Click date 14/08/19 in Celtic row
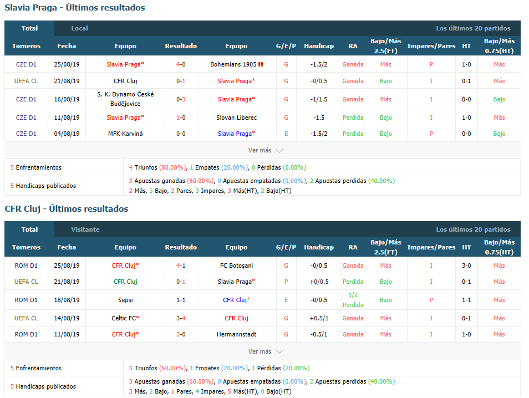Image resolution: width=529 pixels, height=398 pixels. [x=67, y=318]
